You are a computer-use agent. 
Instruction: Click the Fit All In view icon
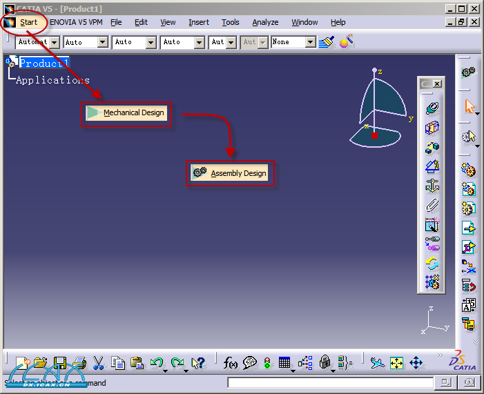pyautogui.click(x=396, y=362)
